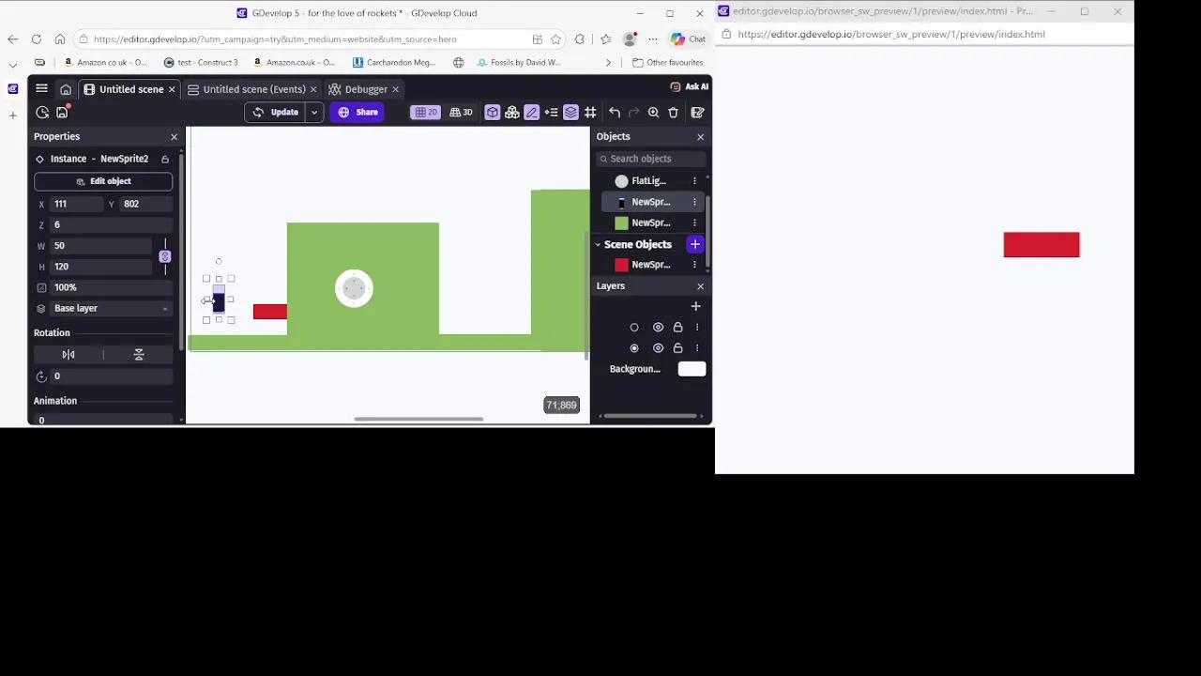Open the Update preview dropdown arrow
The width and height of the screenshot is (1201, 676).
pyautogui.click(x=314, y=113)
